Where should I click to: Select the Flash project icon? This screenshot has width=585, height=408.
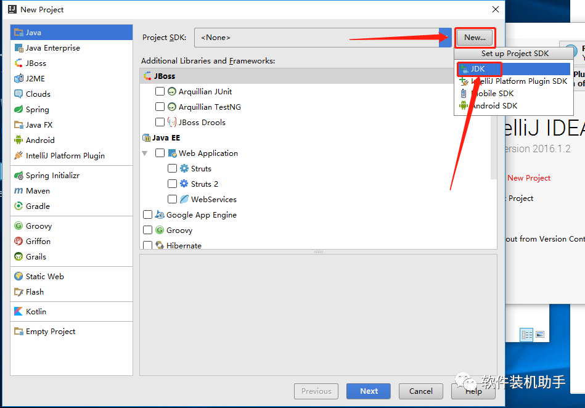tap(18, 292)
